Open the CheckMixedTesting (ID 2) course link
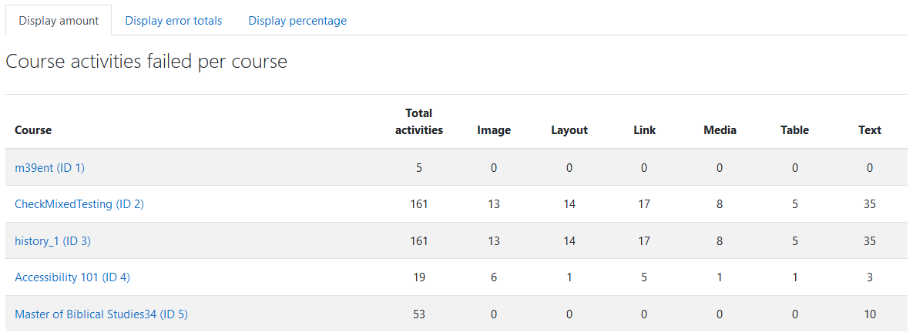 (x=79, y=204)
